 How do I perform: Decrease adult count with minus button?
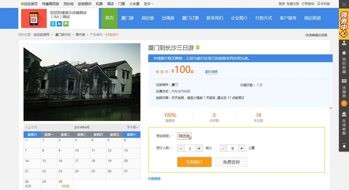click(181, 148)
